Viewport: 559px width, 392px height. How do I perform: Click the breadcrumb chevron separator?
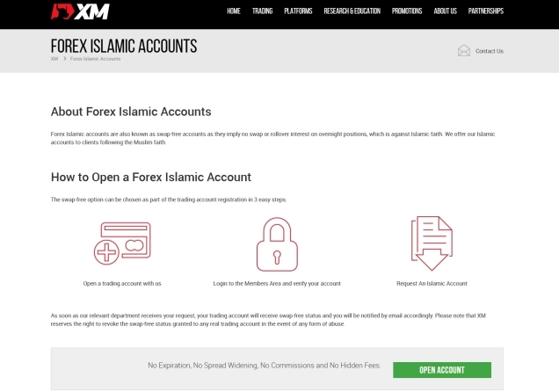64,59
